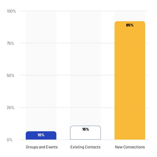Click the 50% y-axis tick label
The image size is (157, 157).
11,75
